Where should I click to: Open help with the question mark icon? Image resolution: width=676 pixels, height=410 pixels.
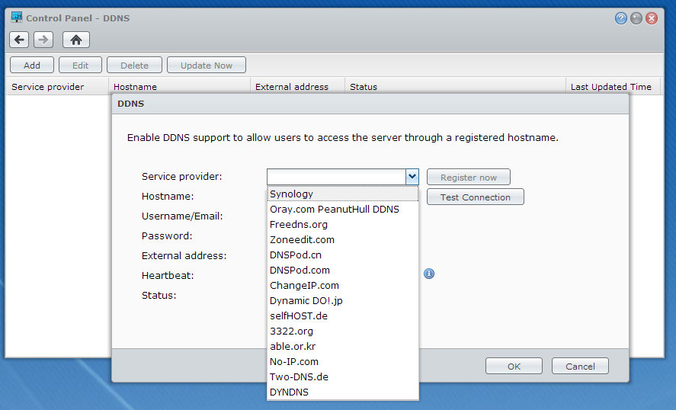coord(620,18)
